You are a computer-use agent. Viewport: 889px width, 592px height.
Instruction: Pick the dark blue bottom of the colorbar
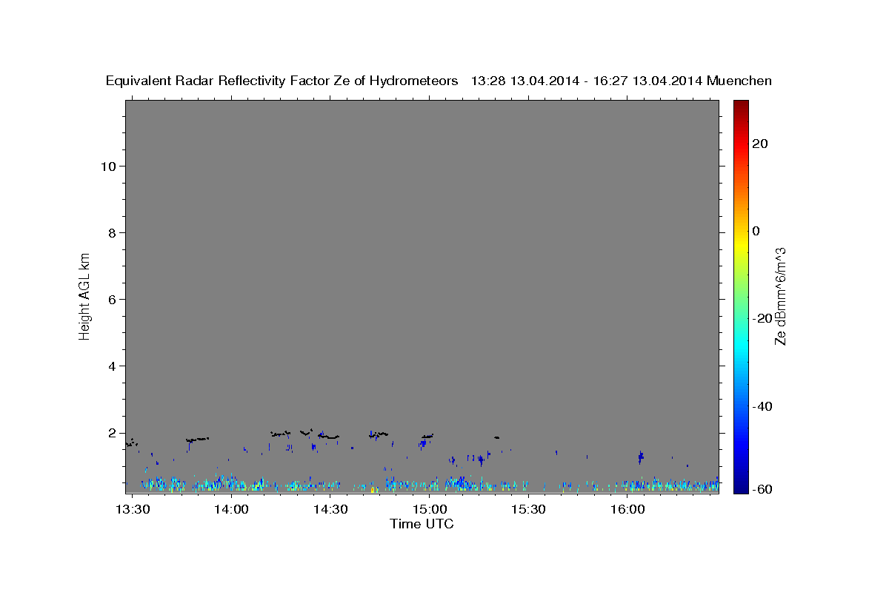pos(740,487)
